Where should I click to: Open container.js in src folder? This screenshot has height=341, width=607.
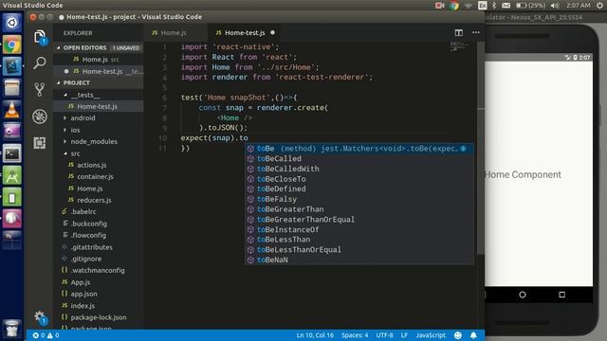(99, 177)
